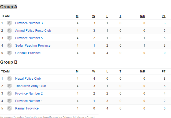Image resolution: width=171 pixels, height=118 pixels.
Task: Click the Gandaki Province shield icon
Action: coord(9,53)
